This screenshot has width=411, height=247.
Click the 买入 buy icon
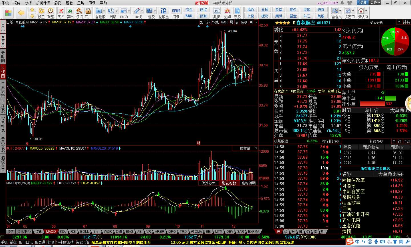tap(61, 13)
